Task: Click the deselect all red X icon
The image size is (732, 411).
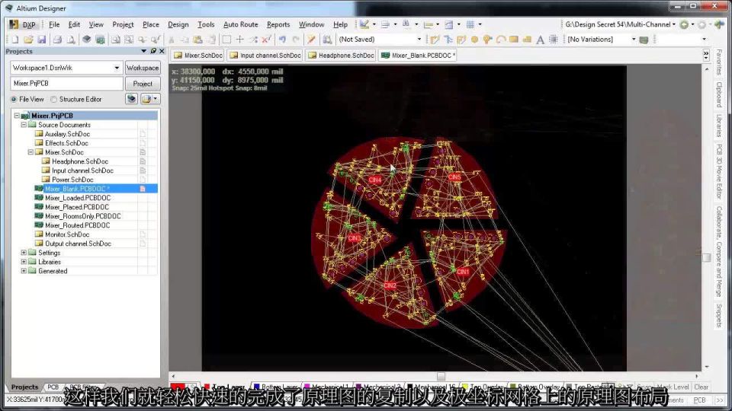Action: pos(267,40)
